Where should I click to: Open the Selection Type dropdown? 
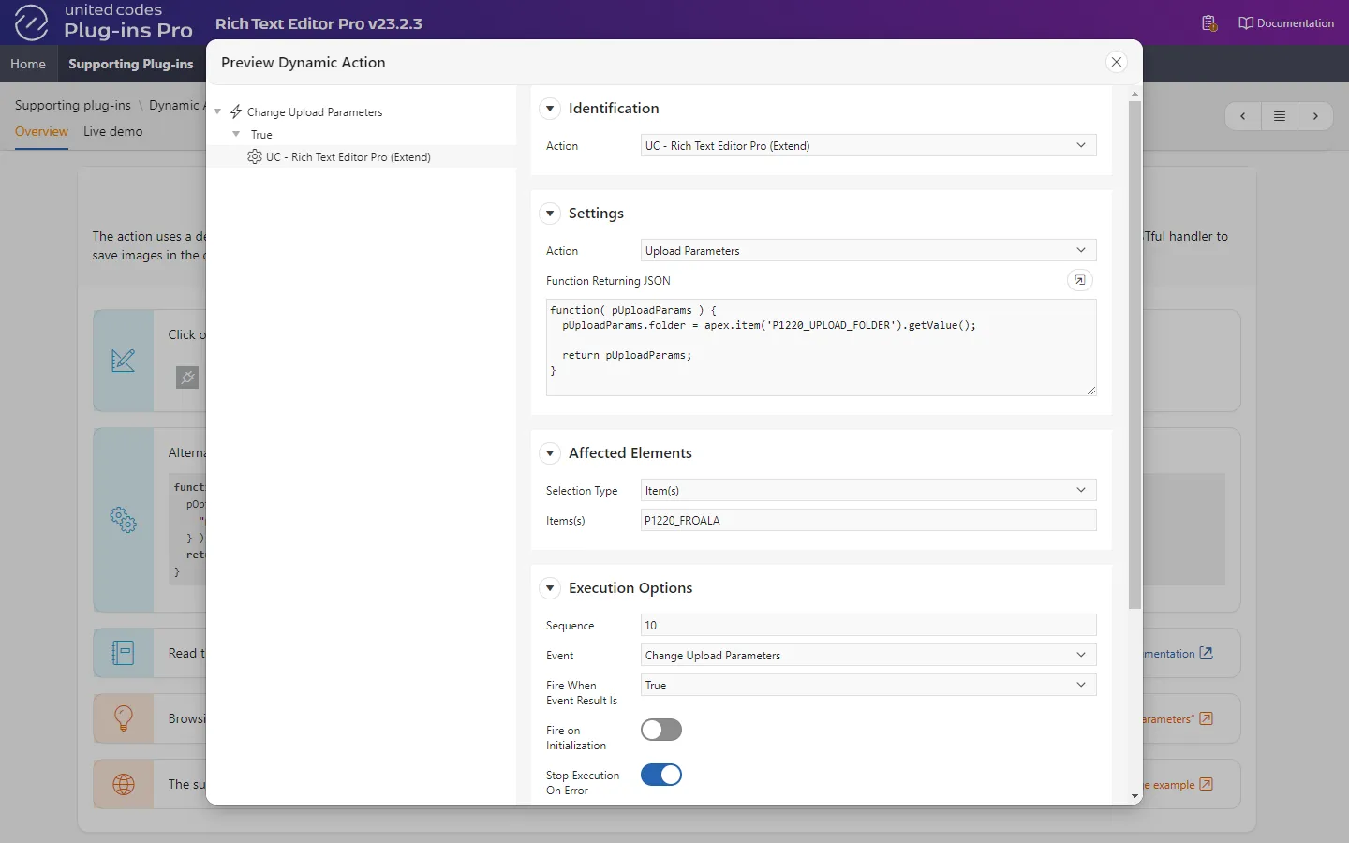click(x=867, y=491)
